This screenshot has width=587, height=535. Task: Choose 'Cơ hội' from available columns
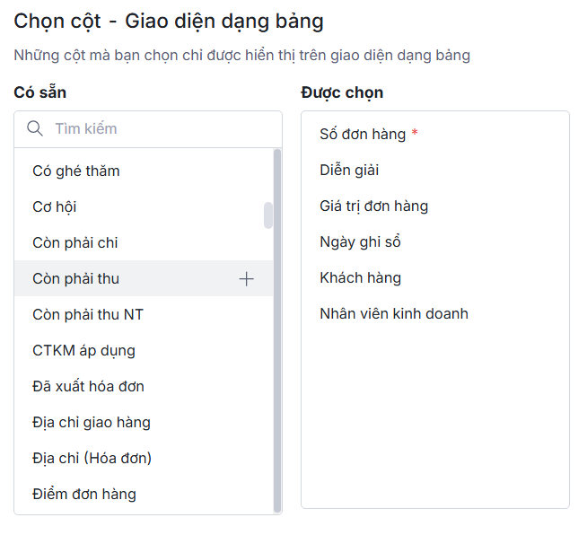(55, 206)
